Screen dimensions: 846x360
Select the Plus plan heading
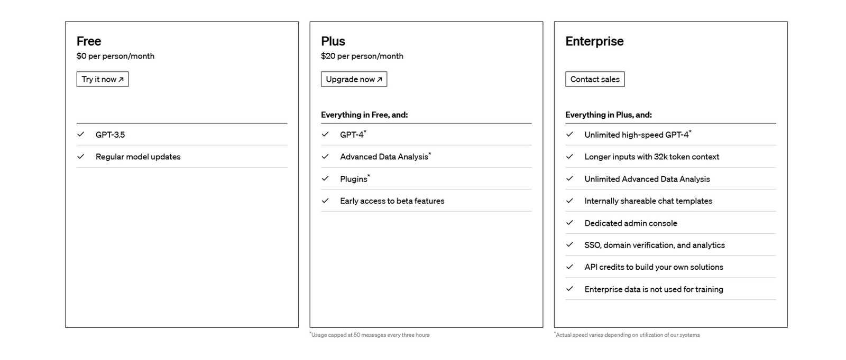pyautogui.click(x=333, y=41)
